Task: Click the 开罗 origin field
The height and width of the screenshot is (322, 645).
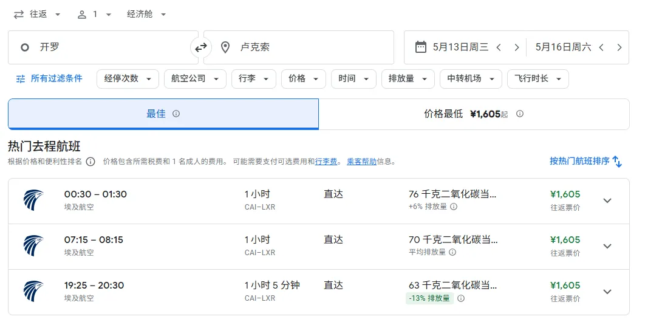Action: pyautogui.click(x=103, y=47)
